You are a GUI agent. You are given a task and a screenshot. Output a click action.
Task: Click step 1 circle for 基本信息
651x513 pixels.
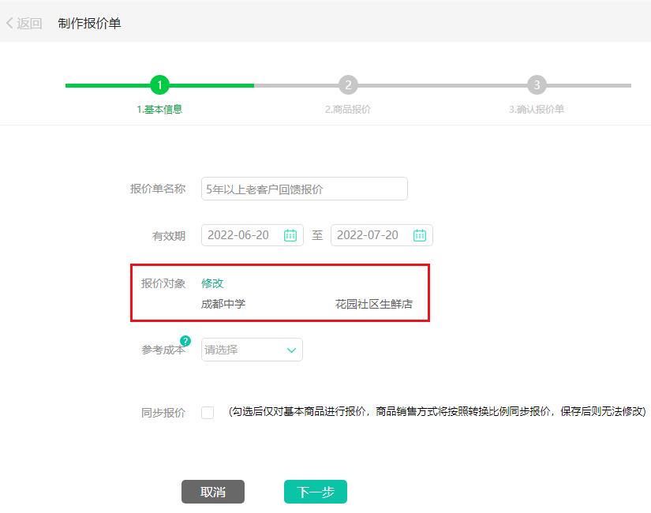click(161, 84)
